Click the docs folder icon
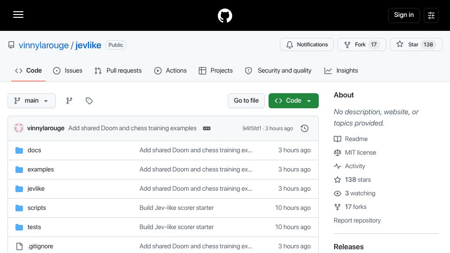Image resolution: width=450 pixels, height=253 pixels. tap(19, 150)
